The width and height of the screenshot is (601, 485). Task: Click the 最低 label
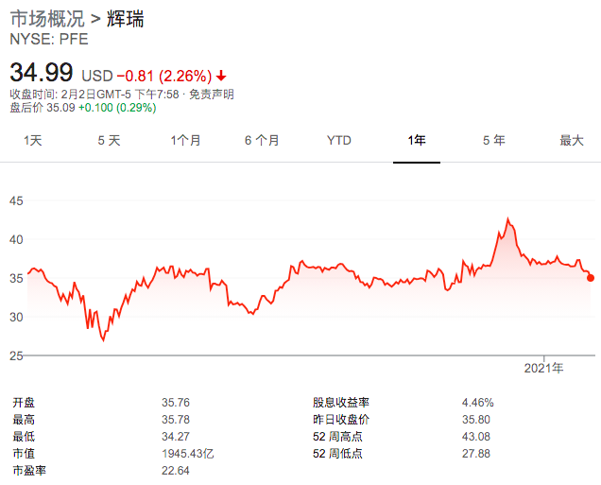[x=24, y=436]
